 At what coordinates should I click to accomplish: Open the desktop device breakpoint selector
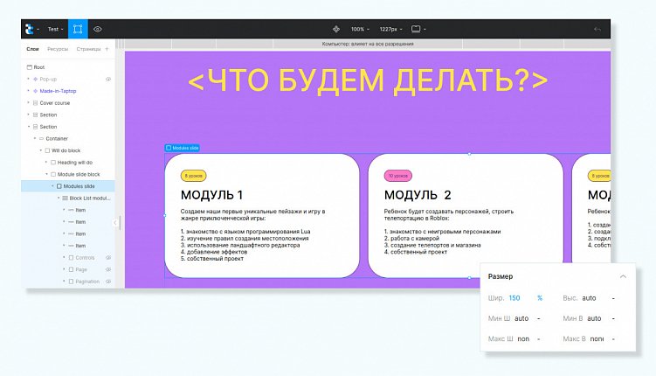418,30
